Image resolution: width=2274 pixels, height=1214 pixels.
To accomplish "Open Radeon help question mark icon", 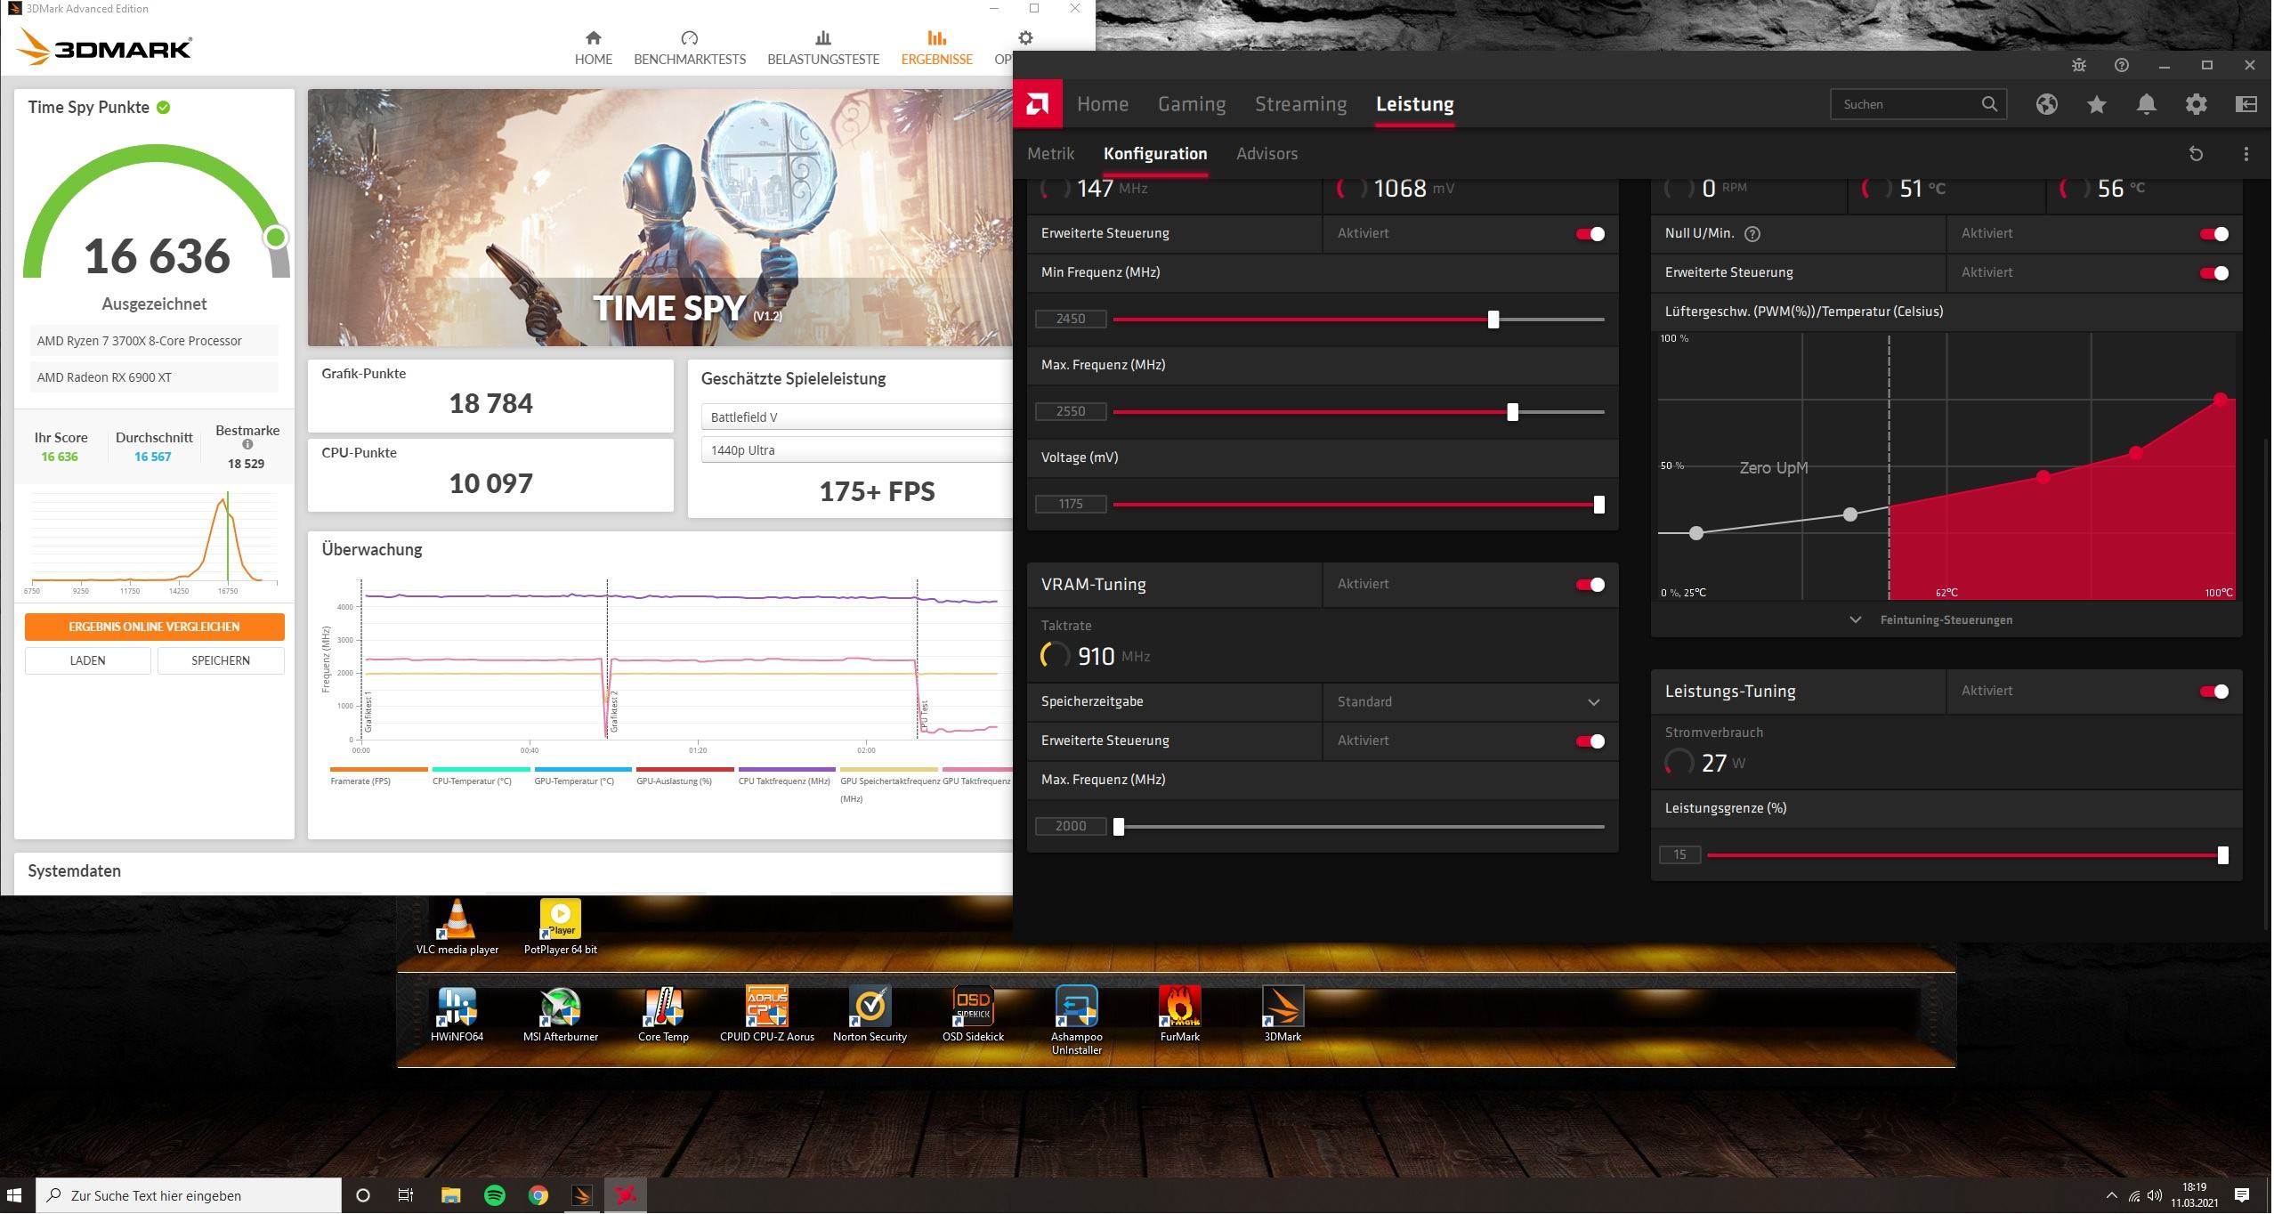I will (2122, 65).
